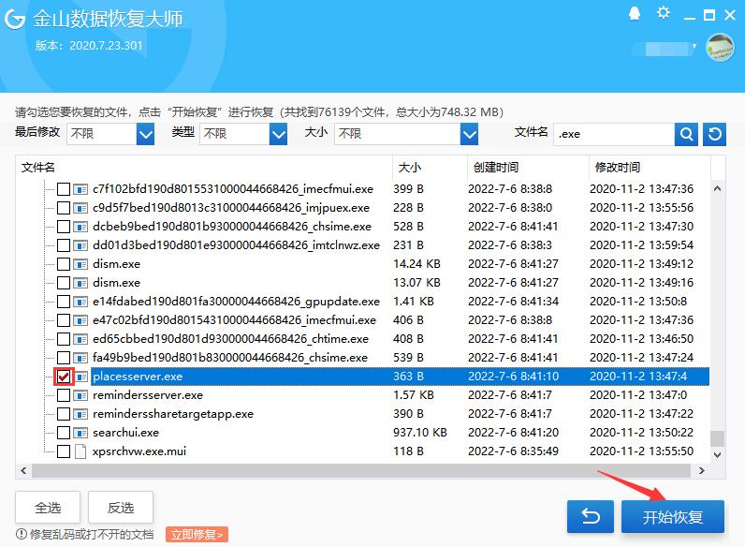Click the vertical scrollbar thumb

[718, 438]
